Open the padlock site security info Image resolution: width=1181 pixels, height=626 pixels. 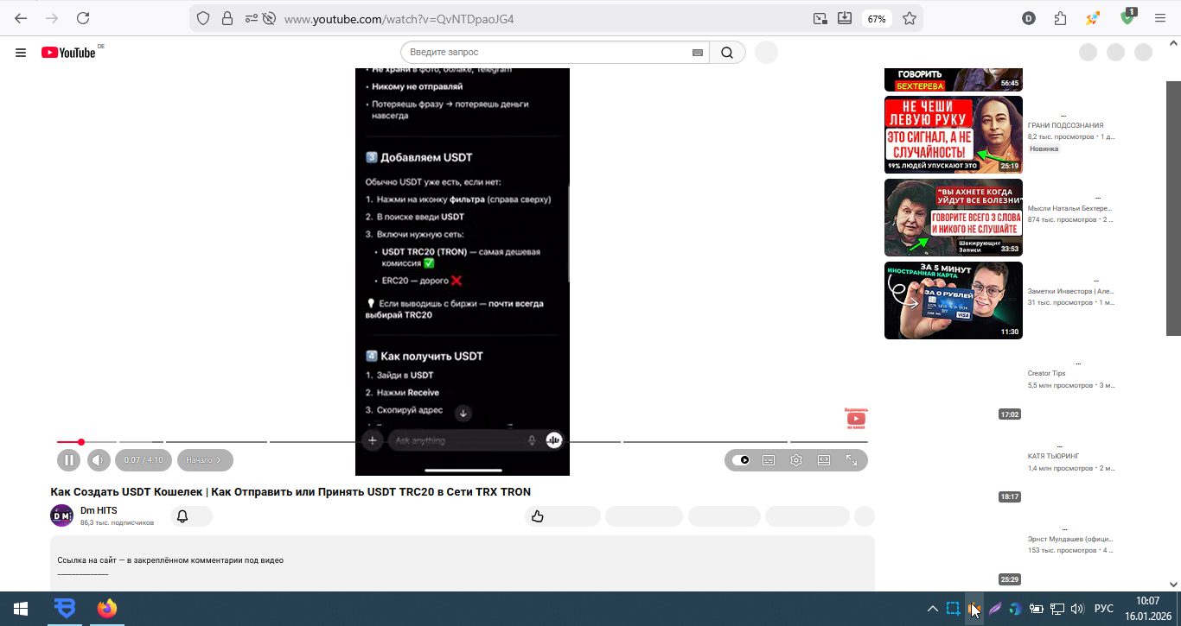[x=227, y=18]
